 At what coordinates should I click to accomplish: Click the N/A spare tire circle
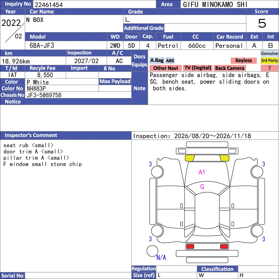click(152, 251)
